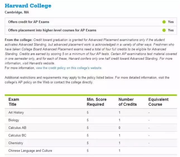Select Chinese Language and Culture row
The width and height of the screenshot is (180, 157).
point(91,151)
